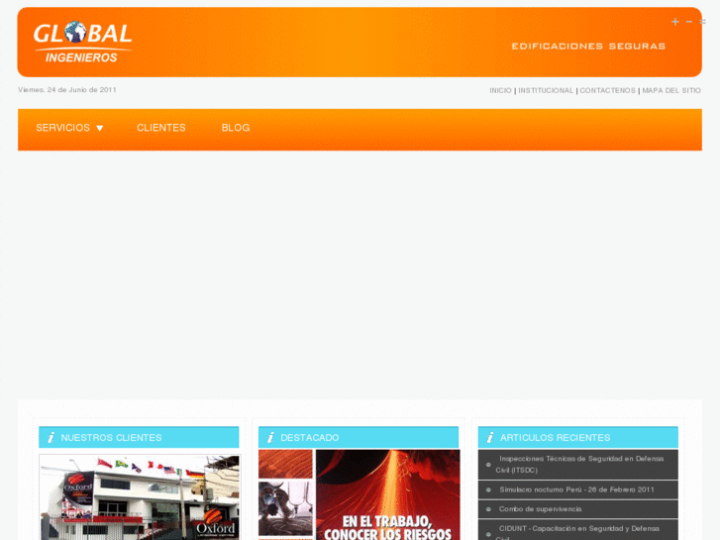
Task: Open the Institucional link
Action: [546, 90]
